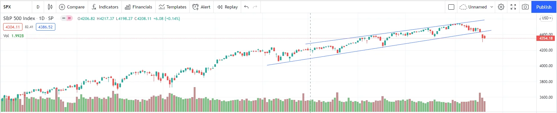Click the Compare plus icon
The height and width of the screenshot is (113, 557).
[x=62, y=7]
